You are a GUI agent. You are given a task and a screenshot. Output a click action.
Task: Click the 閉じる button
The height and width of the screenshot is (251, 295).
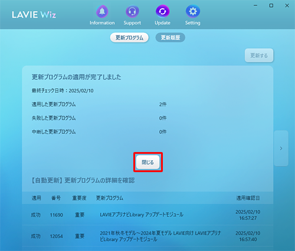click(x=148, y=162)
